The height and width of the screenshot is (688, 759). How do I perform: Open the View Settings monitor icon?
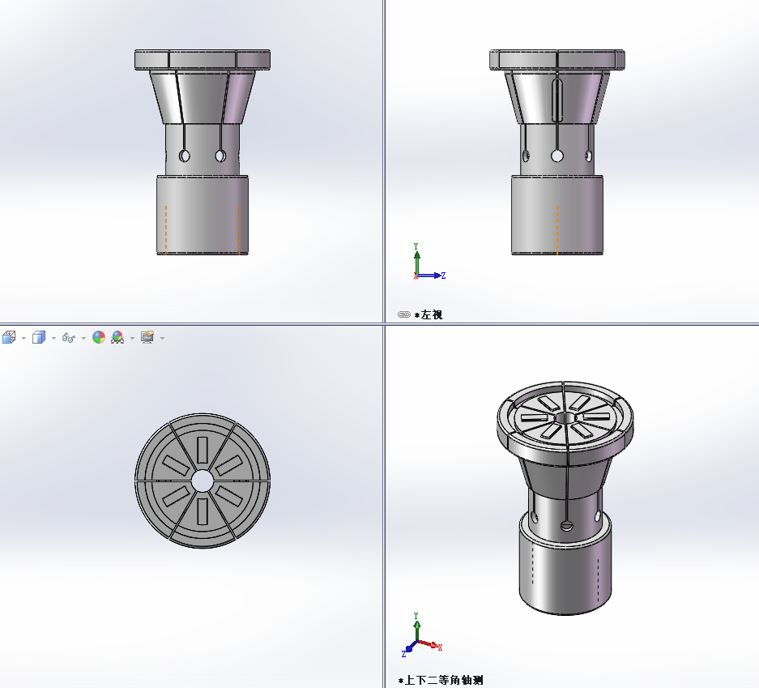(147, 337)
